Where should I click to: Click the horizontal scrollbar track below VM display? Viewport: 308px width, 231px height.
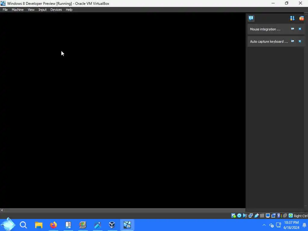point(124,210)
